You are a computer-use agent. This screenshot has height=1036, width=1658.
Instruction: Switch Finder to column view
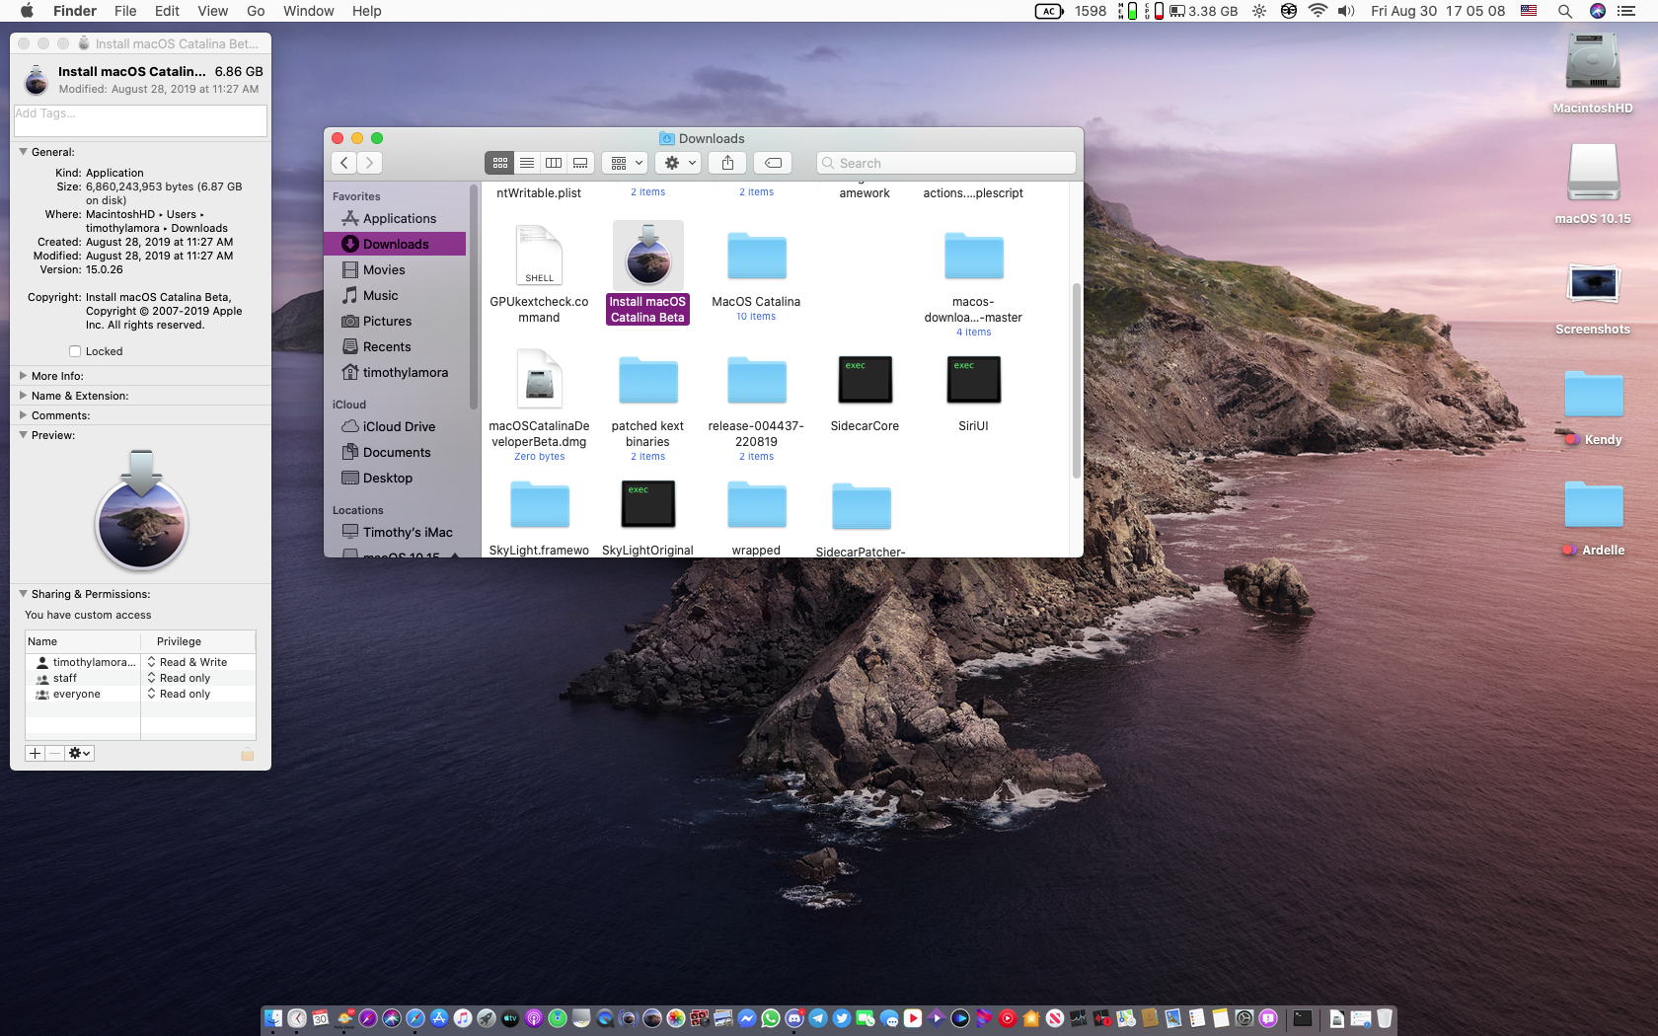pyautogui.click(x=554, y=163)
